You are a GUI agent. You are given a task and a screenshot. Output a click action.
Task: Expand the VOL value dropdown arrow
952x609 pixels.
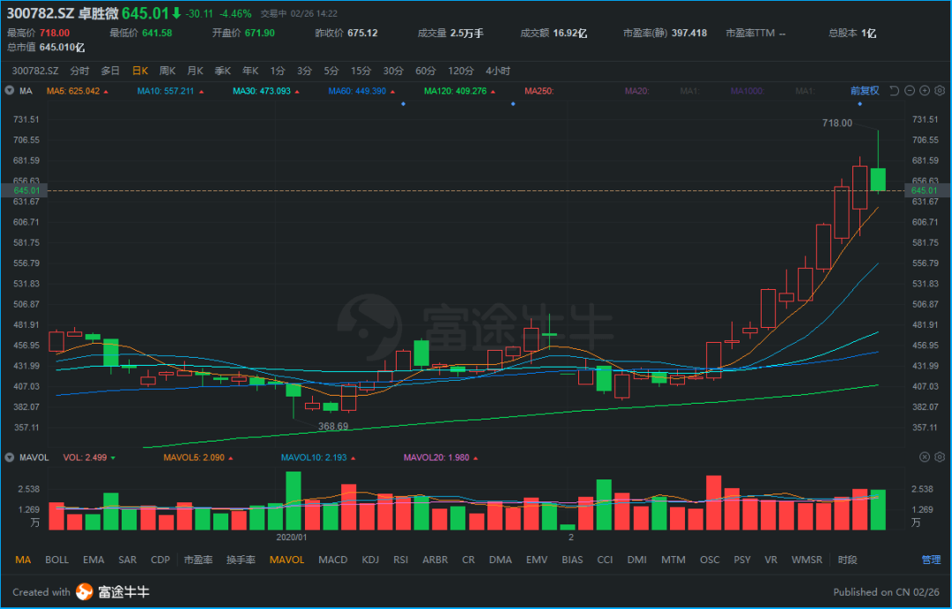[x=113, y=457]
